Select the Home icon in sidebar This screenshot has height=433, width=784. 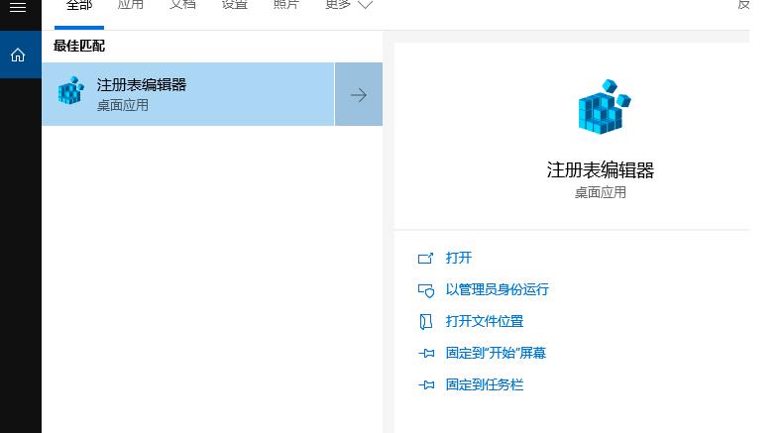(x=18, y=54)
